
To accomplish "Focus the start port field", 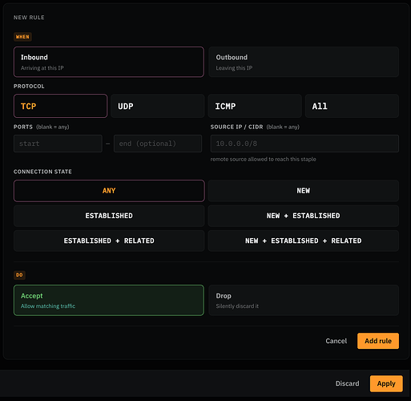I will 58,144.
